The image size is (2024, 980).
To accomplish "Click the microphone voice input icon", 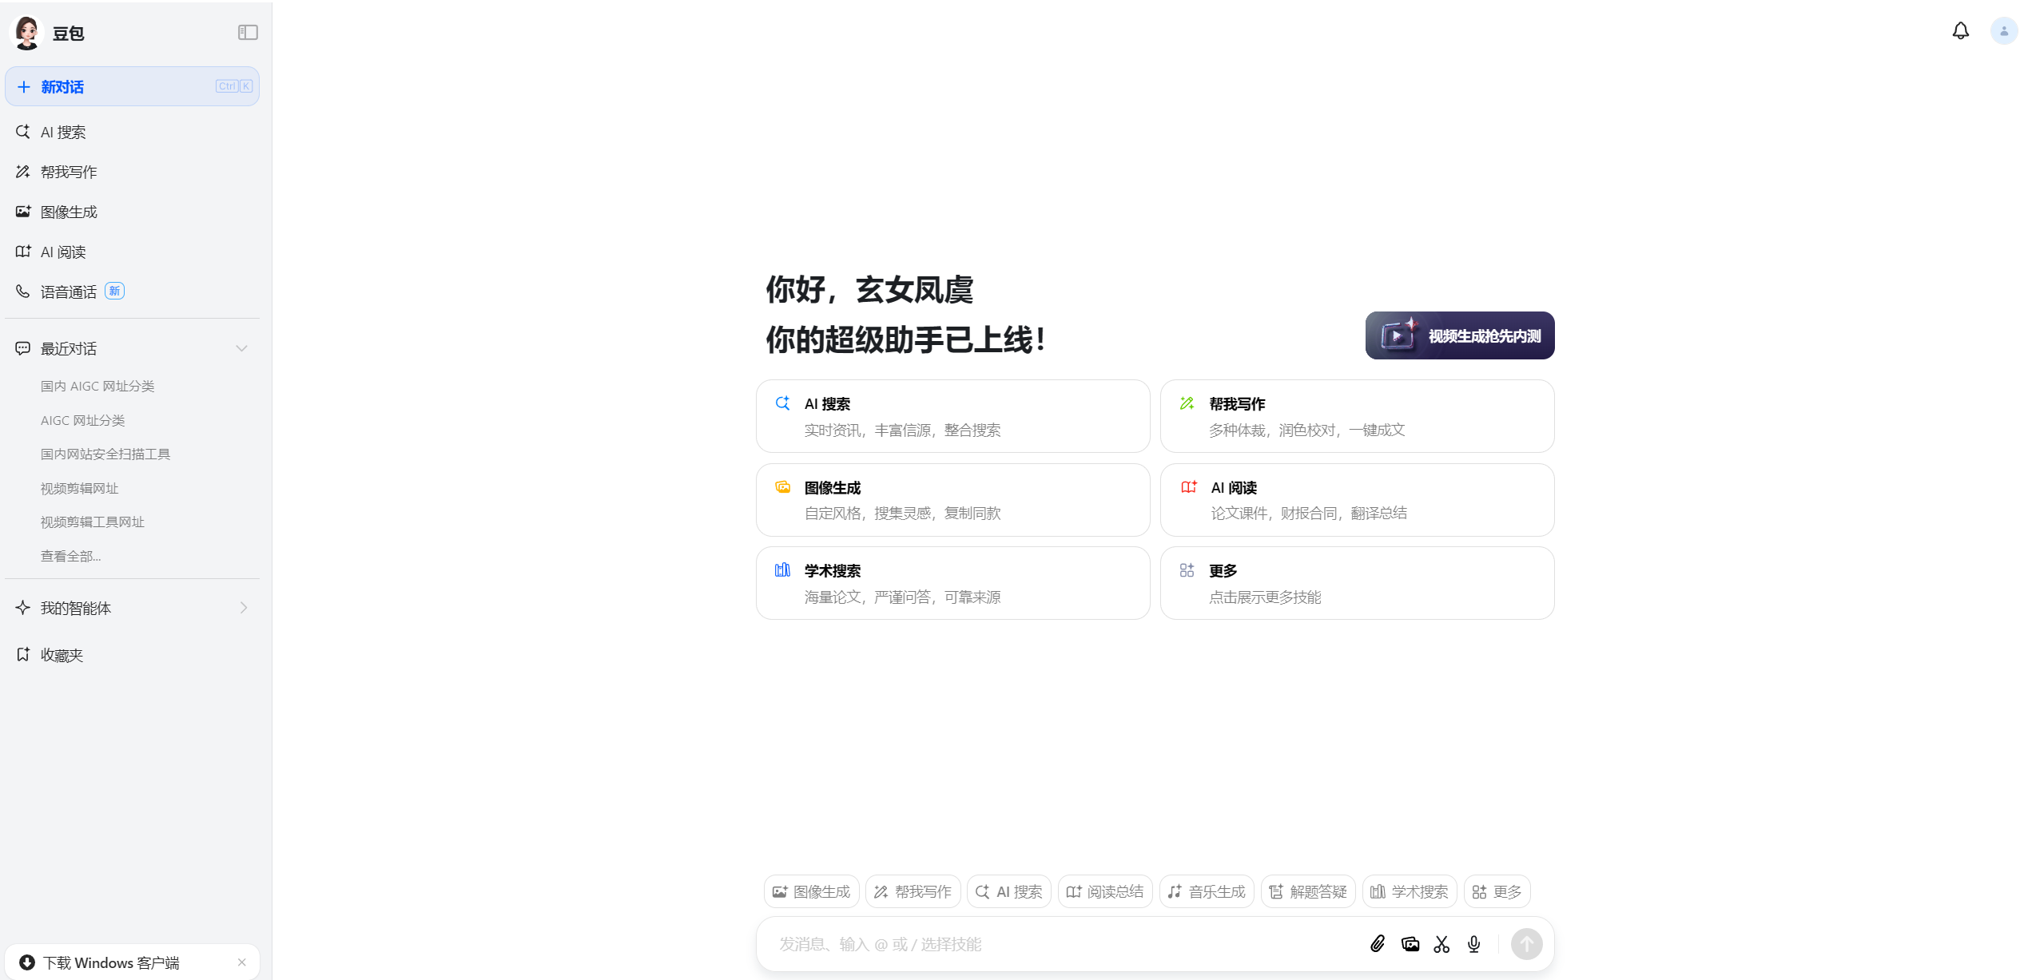I will (x=1474, y=944).
